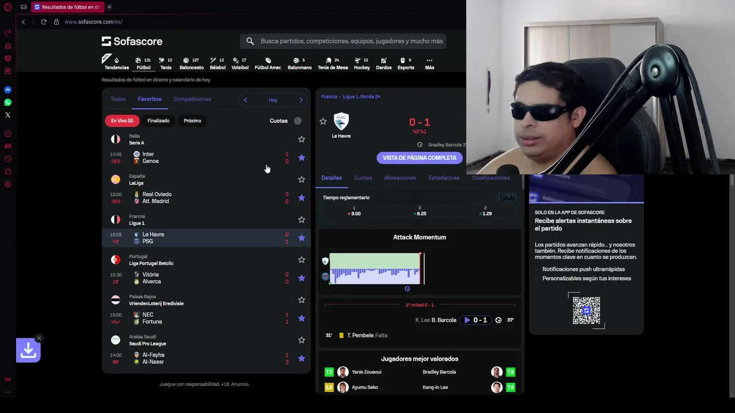Switch to the Cuotas detail tab
Image resolution: width=735 pixels, height=413 pixels.
pyautogui.click(x=363, y=178)
